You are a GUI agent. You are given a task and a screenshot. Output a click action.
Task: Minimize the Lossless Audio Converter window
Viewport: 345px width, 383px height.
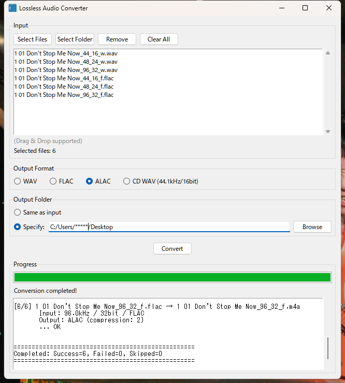coord(282,8)
